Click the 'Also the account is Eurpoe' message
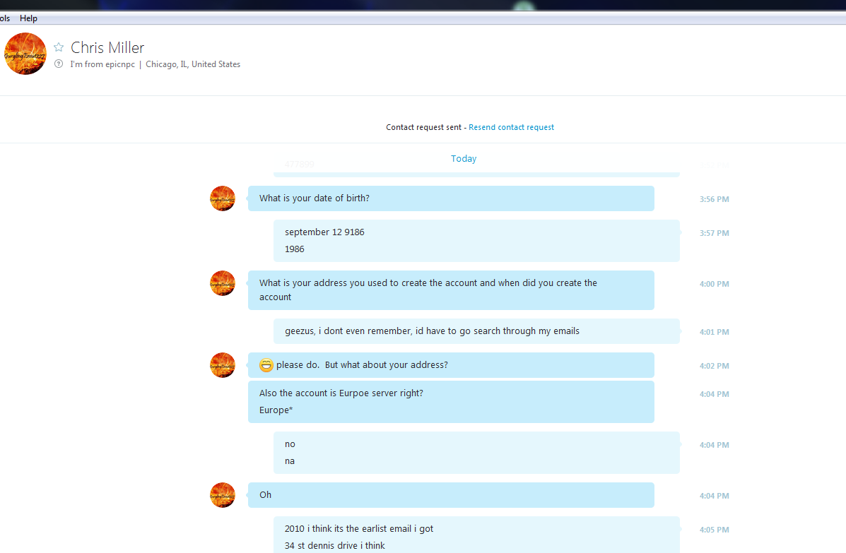The height and width of the screenshot is (553, 846). coord(451,402)
